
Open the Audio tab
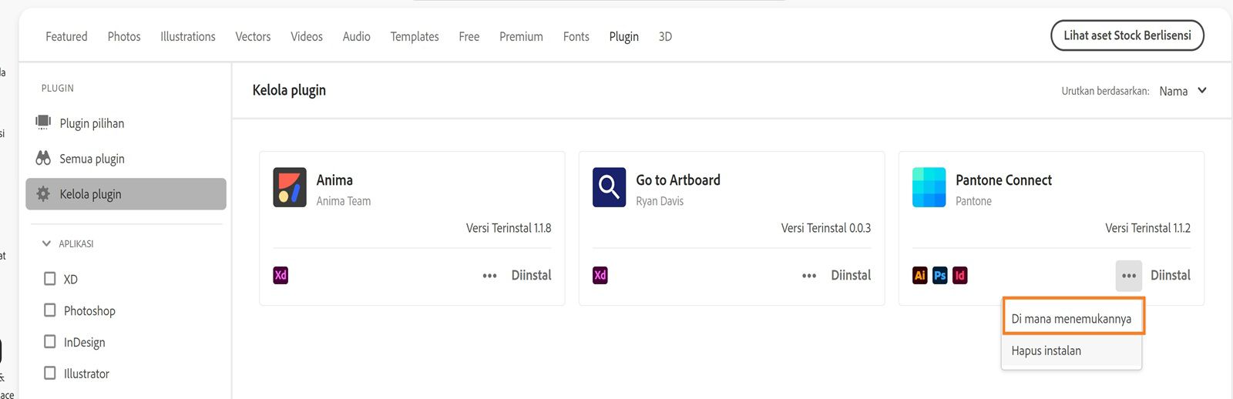click(357, 36)
